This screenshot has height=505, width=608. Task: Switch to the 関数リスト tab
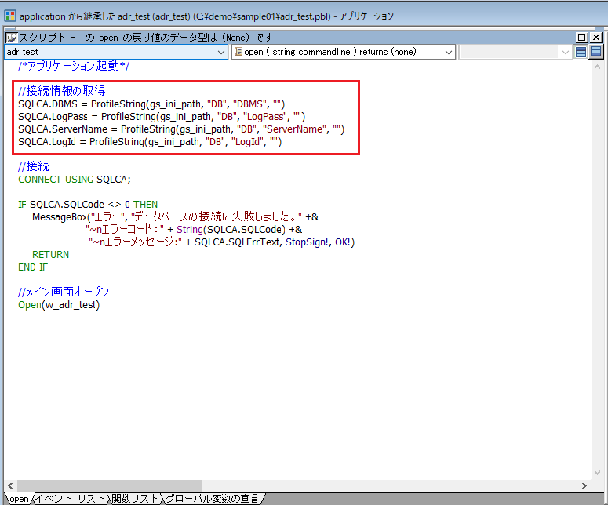pyautogui.click(x=135, y=499)
